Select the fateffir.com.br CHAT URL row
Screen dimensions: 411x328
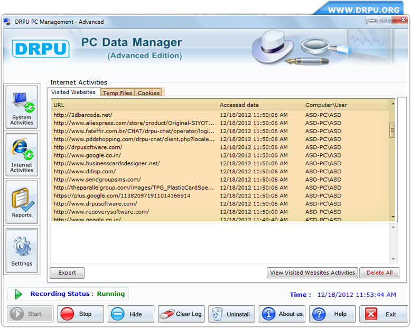(x=220, y=131)
